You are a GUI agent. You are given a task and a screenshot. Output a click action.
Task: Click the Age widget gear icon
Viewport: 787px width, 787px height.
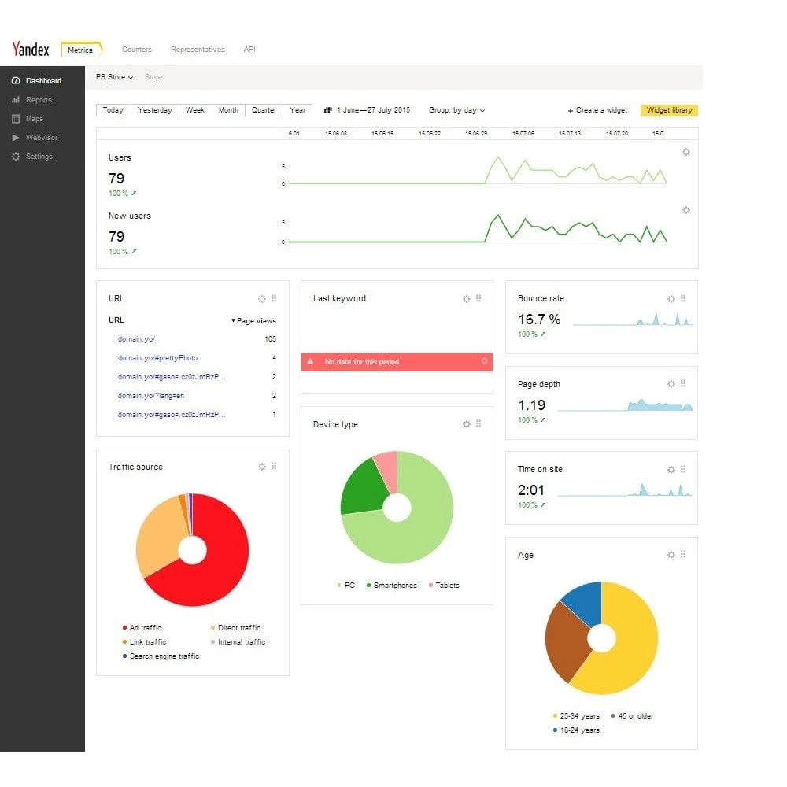pyautogui.click(x=671, y=555)
